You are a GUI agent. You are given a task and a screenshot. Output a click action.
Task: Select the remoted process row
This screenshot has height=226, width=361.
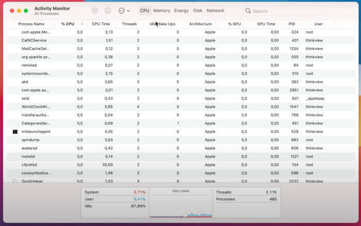tap(180, 65)
